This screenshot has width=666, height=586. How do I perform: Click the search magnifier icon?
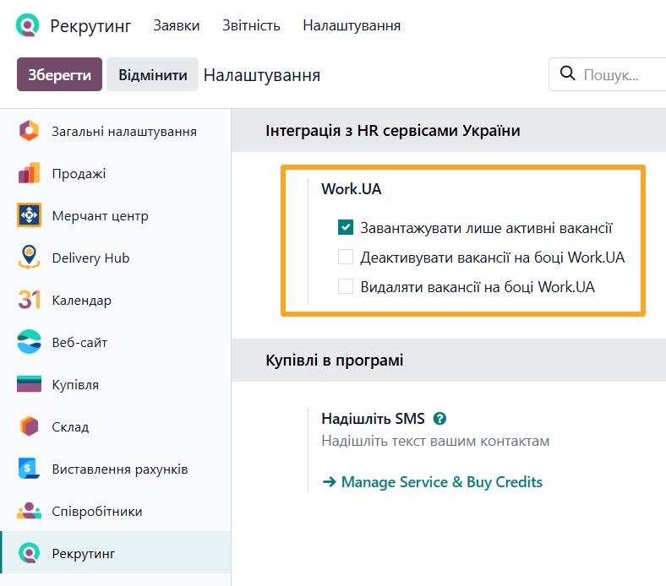(567, 73)
